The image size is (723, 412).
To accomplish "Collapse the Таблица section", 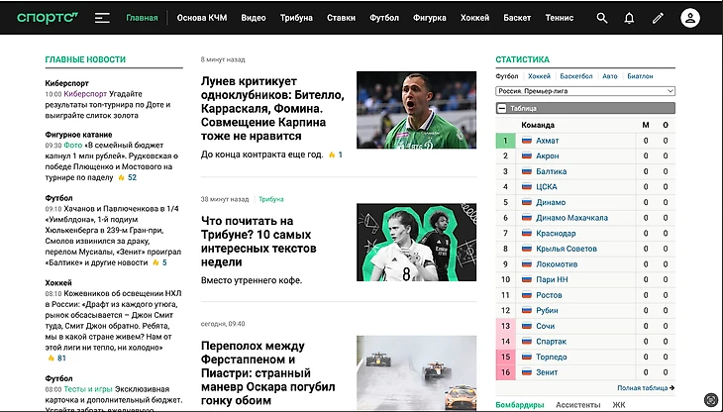I will tap(501, 108).
